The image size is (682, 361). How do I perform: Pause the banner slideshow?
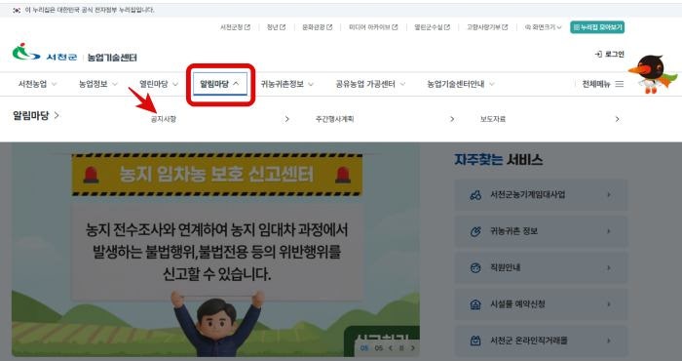coord(401,348)
